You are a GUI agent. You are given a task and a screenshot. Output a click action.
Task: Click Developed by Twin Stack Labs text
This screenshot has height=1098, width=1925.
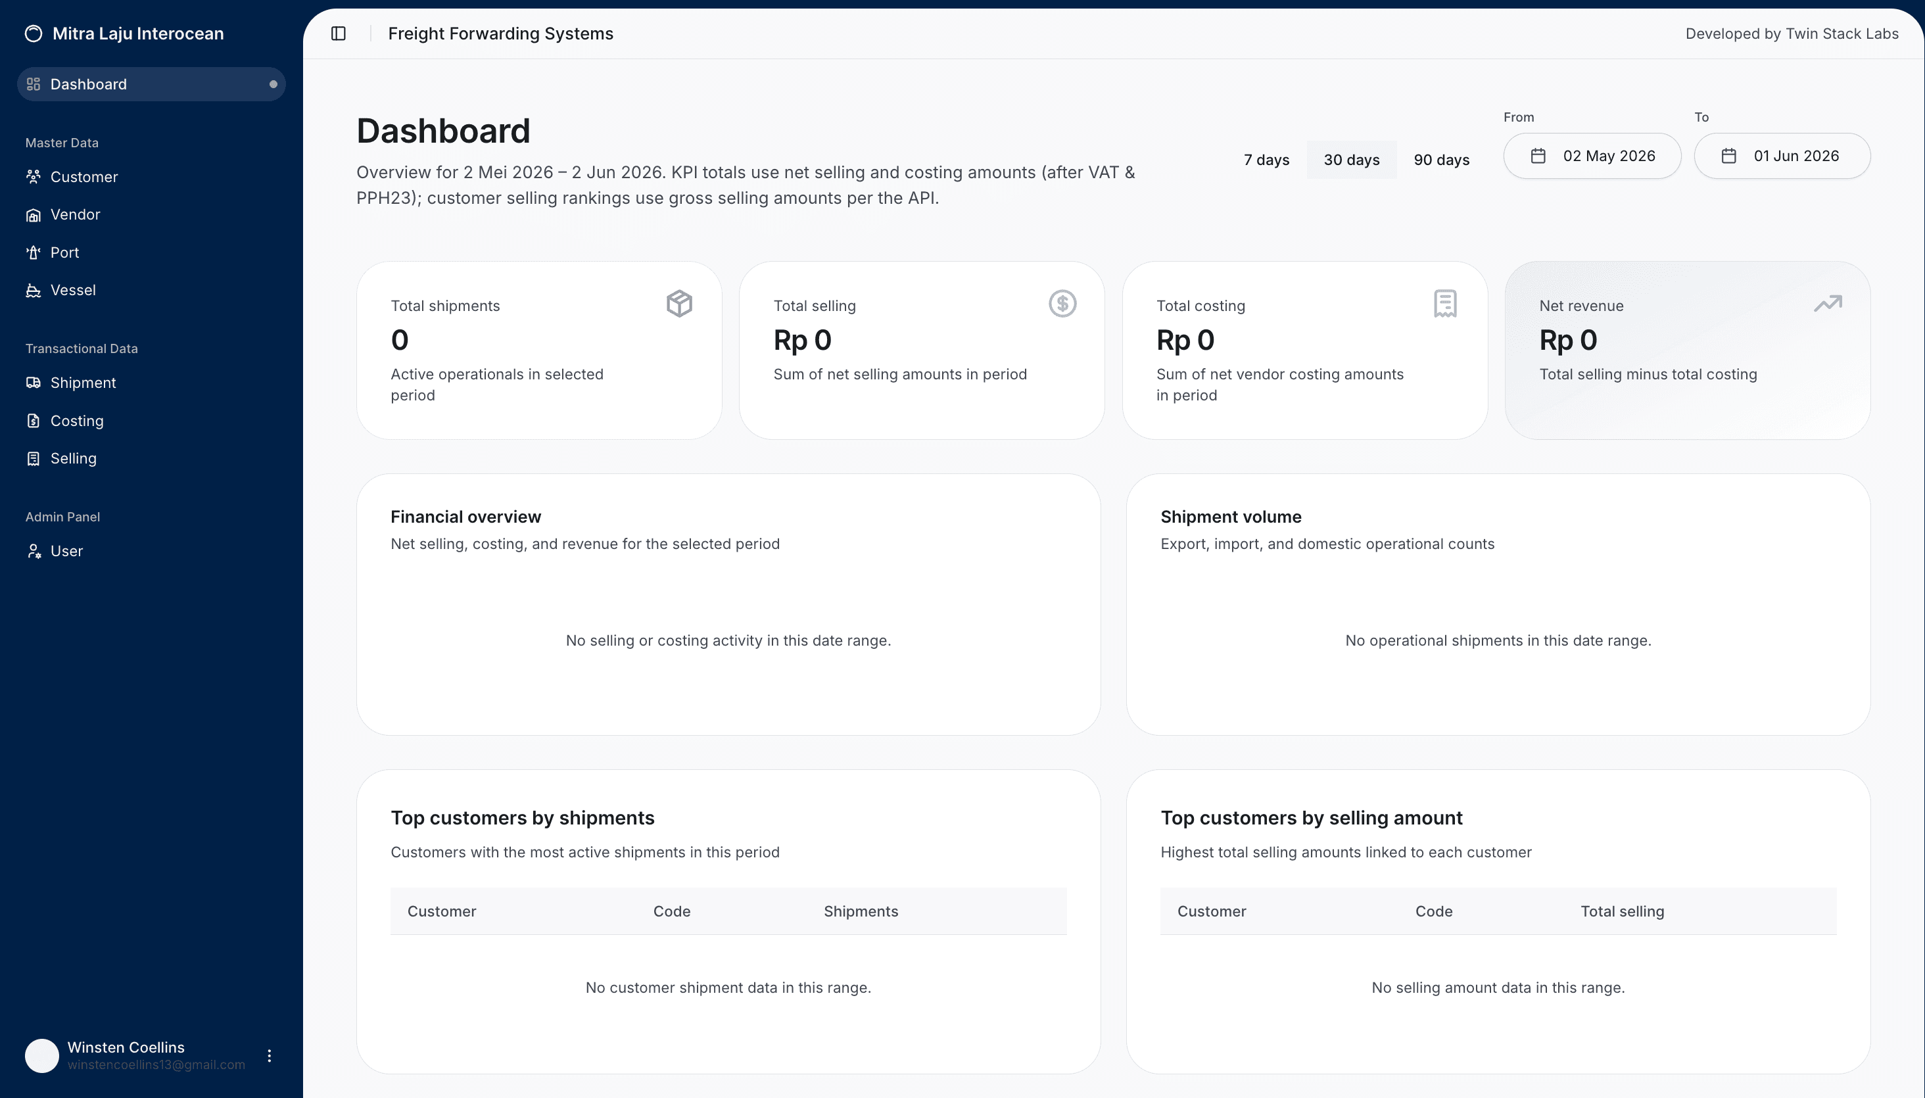[x=1792, y=33]
